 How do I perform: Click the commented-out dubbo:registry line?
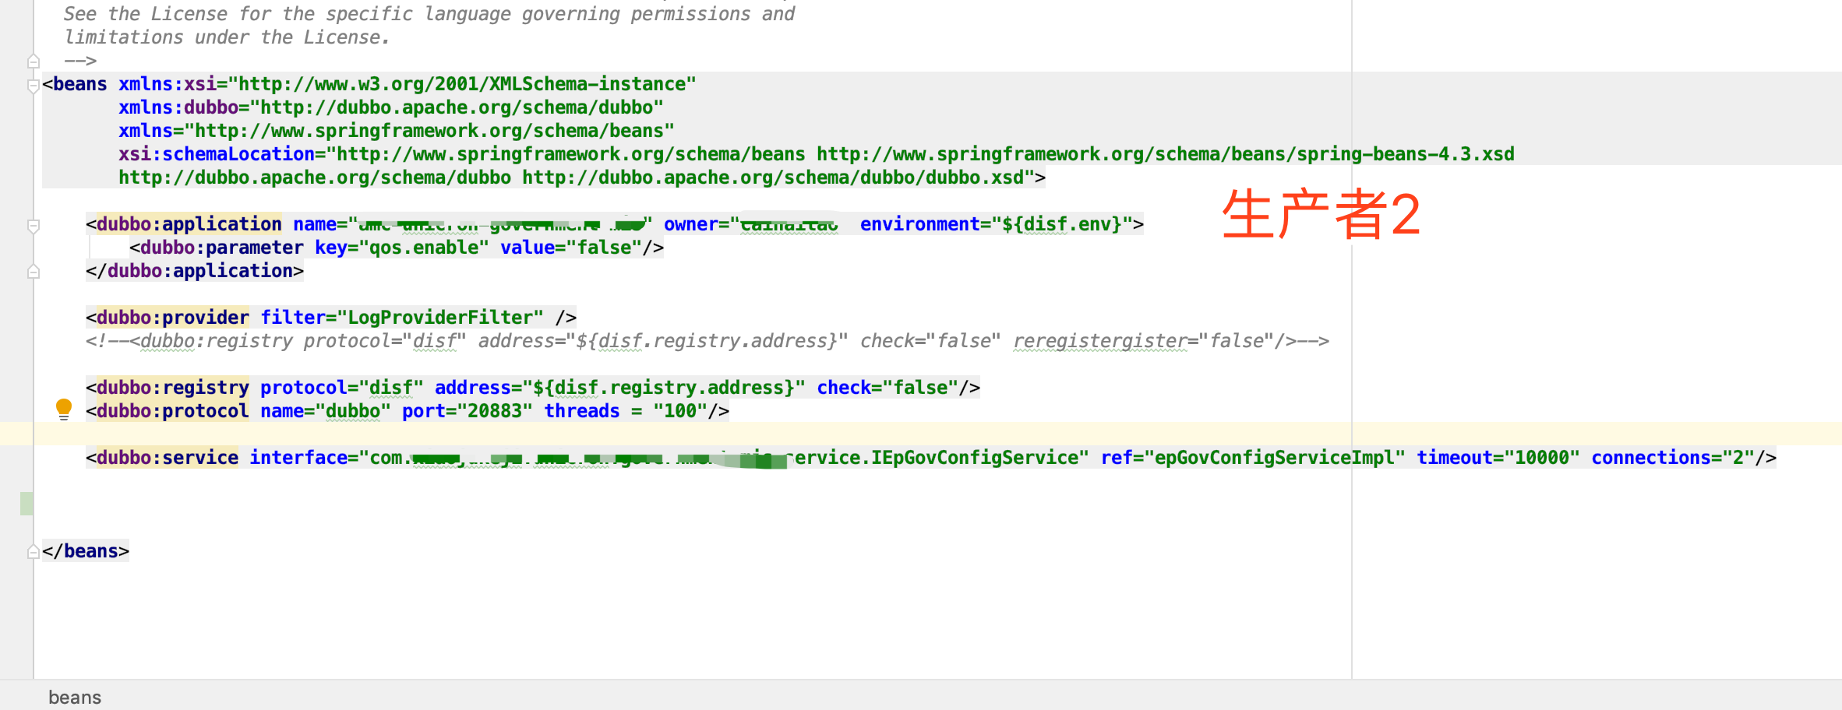pyautogui.click(x=708, y=341)
